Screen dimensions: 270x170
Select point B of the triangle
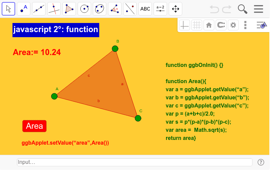coord(115,49)
